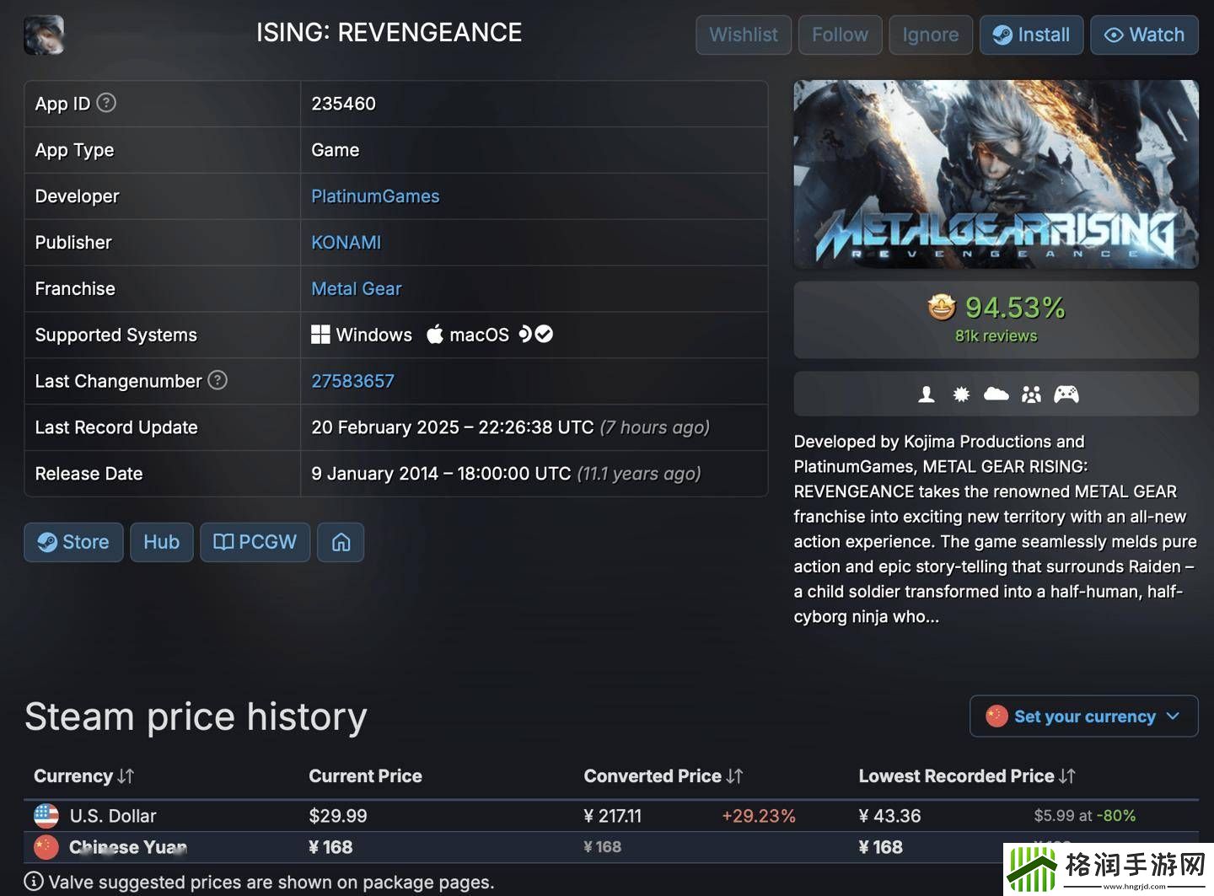Click the Steam Cloud icon
Image resolution: width=1214 pixels, height=896 pixels.
click(x=996, y=394)
